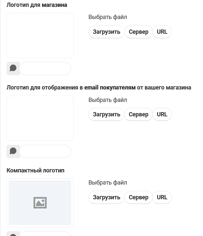Image resolution: width=203 pixels, height=236 pixels.
Task: Focus alt text field under email logo
Action: point(45,151)
